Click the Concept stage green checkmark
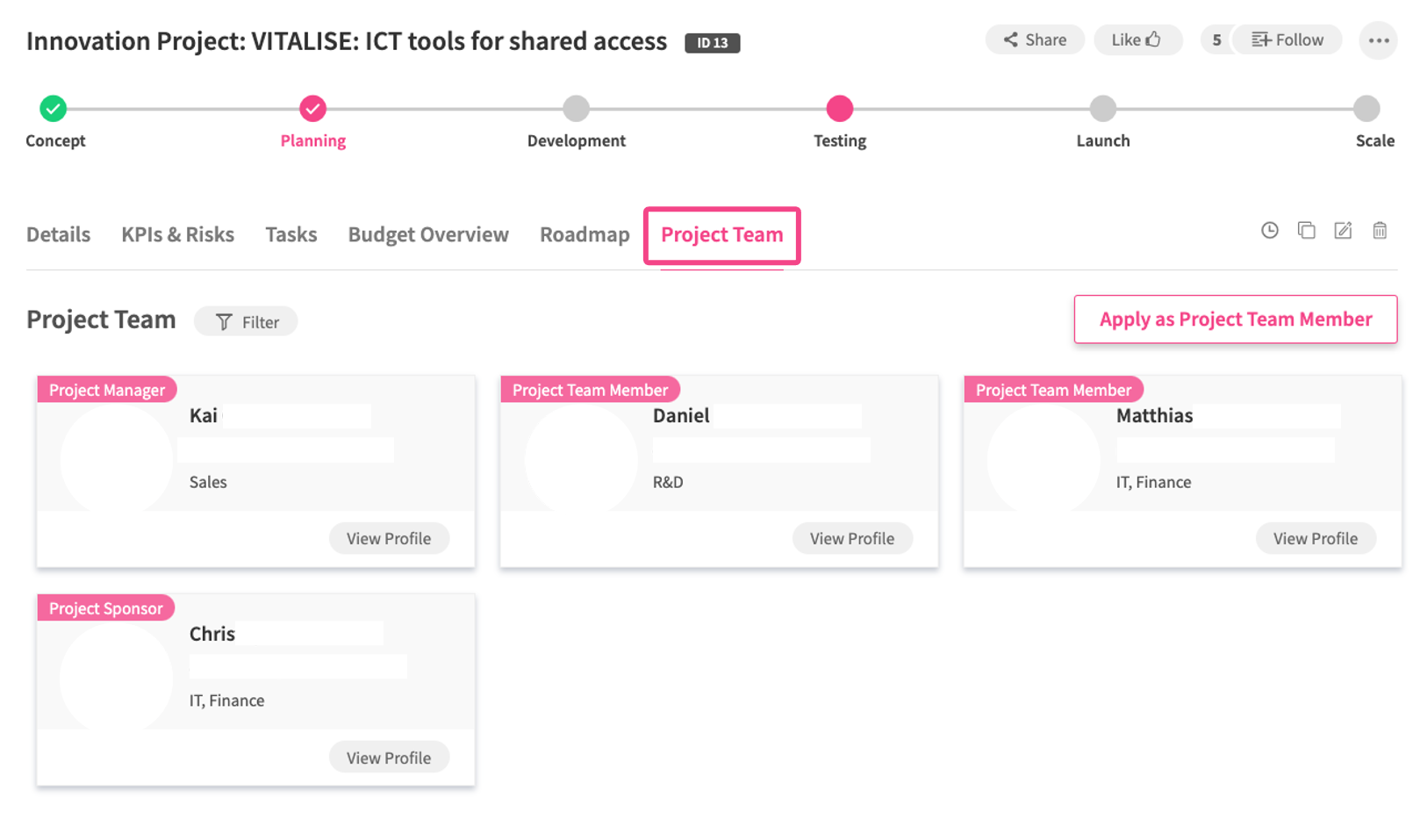1420x819 pixels. click(54, 109)
